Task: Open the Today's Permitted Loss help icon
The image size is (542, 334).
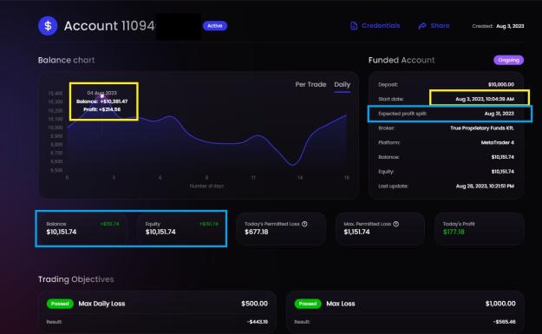Action: point(304,224)
